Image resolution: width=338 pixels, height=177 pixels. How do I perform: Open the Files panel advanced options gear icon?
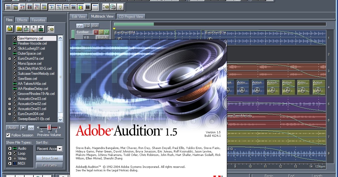(51, 29)
